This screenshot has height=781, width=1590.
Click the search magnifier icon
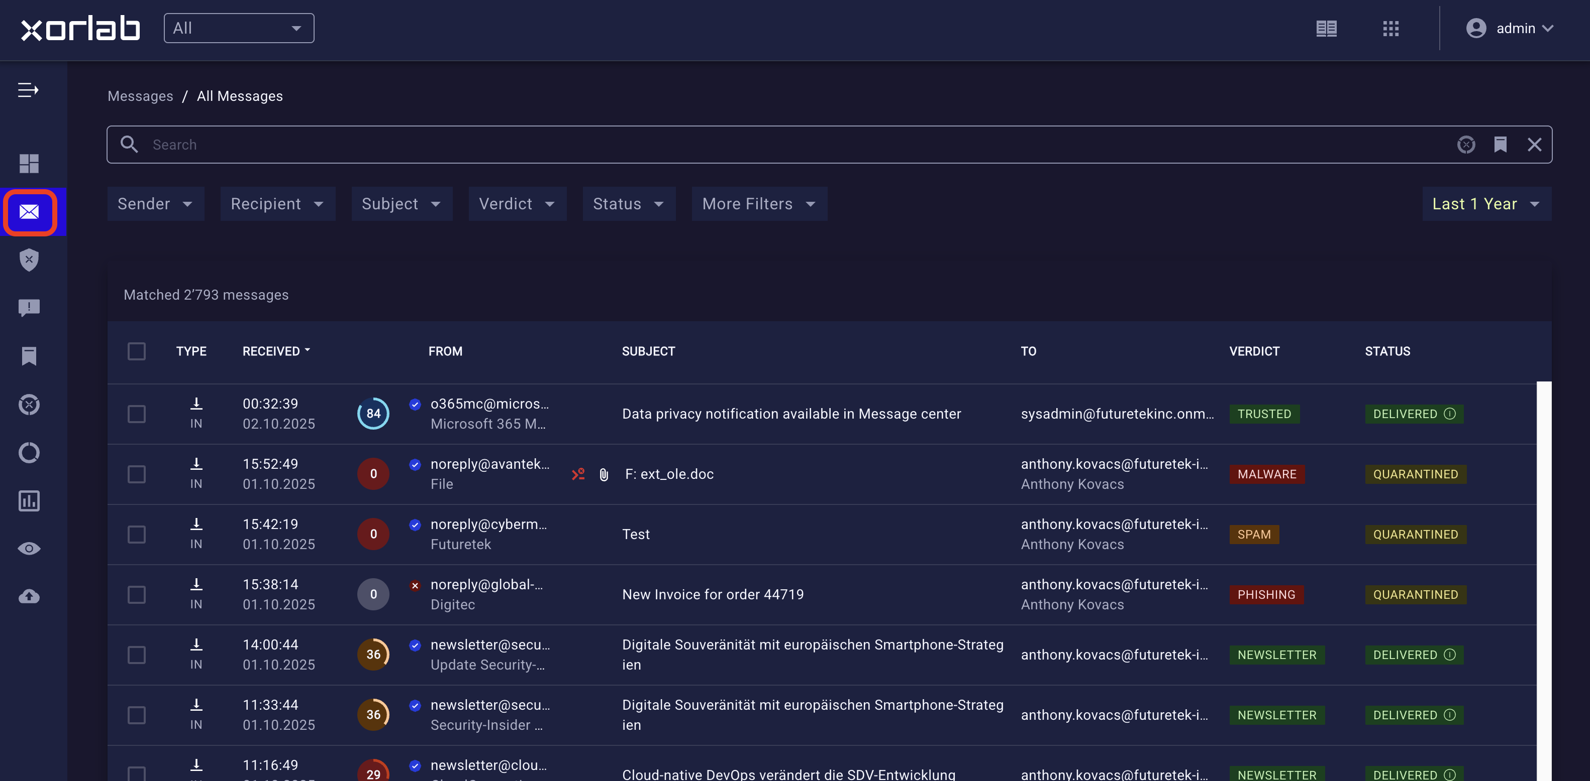(x=129, y=144)
